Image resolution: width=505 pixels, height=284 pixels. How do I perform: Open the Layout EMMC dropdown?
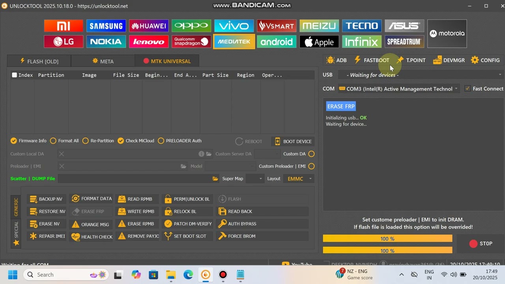click(x=299, y=179)
